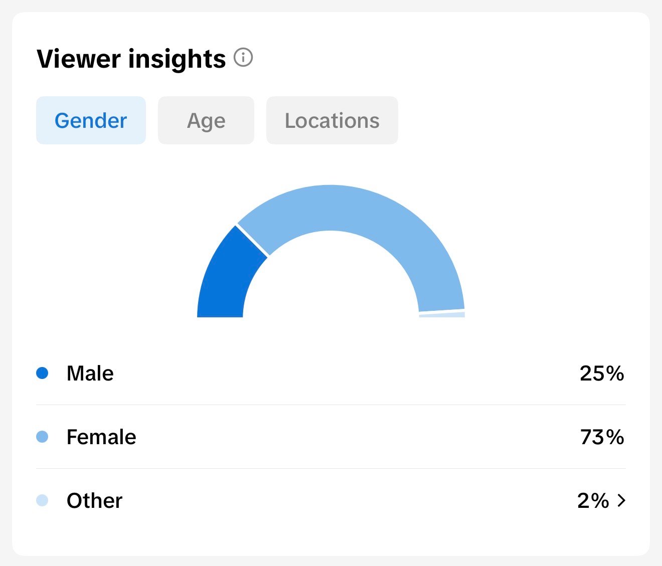Click the thin pale Other chart sliver
662x566 pixels.
click(x=442, y=315)
